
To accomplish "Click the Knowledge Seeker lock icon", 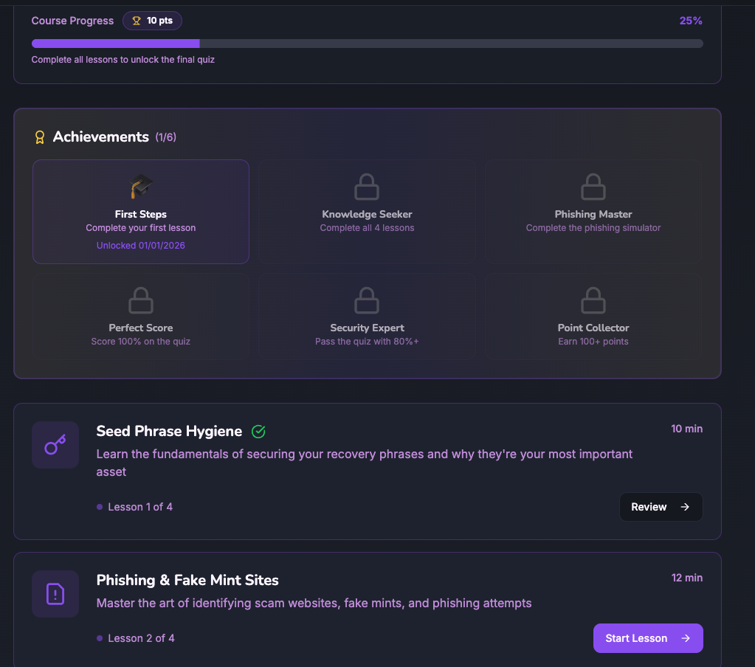I will (x=367, y=187).
